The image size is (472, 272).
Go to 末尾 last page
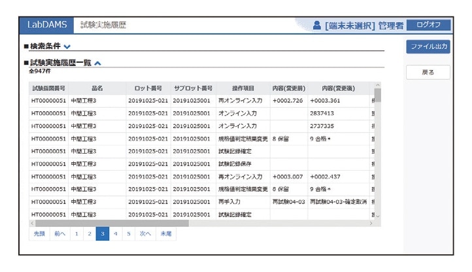pos(165,233)
